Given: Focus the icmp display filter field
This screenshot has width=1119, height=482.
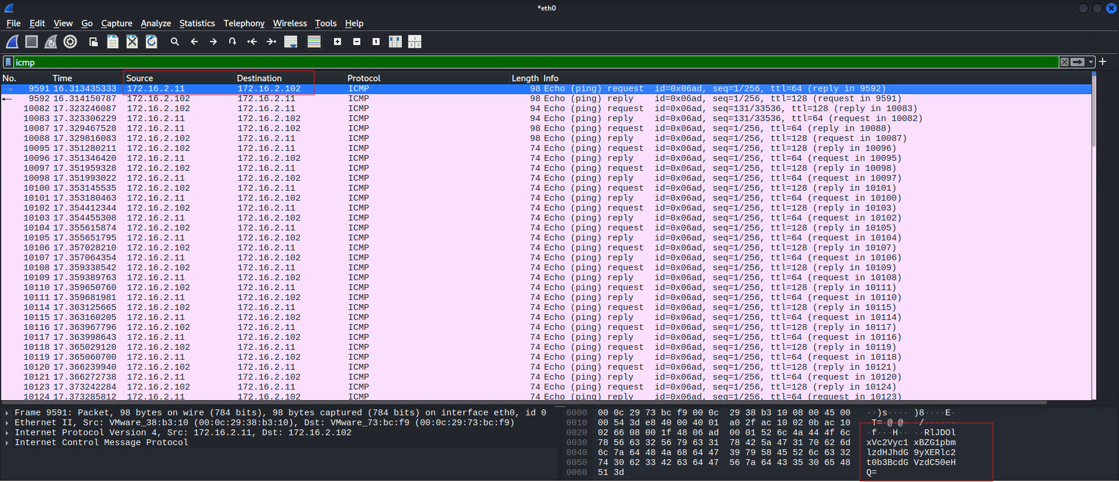Looking at the screenshot, I should click(535, 62).
